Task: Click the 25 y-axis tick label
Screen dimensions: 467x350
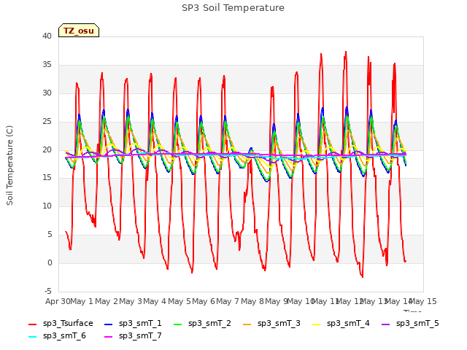Action: coord(47,122)
